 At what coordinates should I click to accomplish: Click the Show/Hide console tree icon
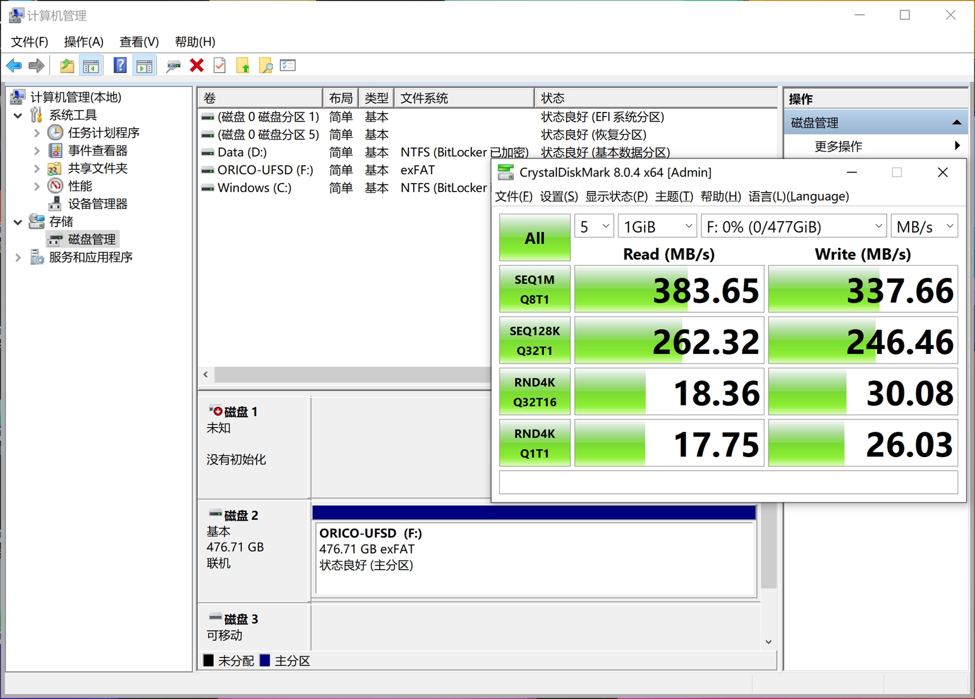point(90,66)
